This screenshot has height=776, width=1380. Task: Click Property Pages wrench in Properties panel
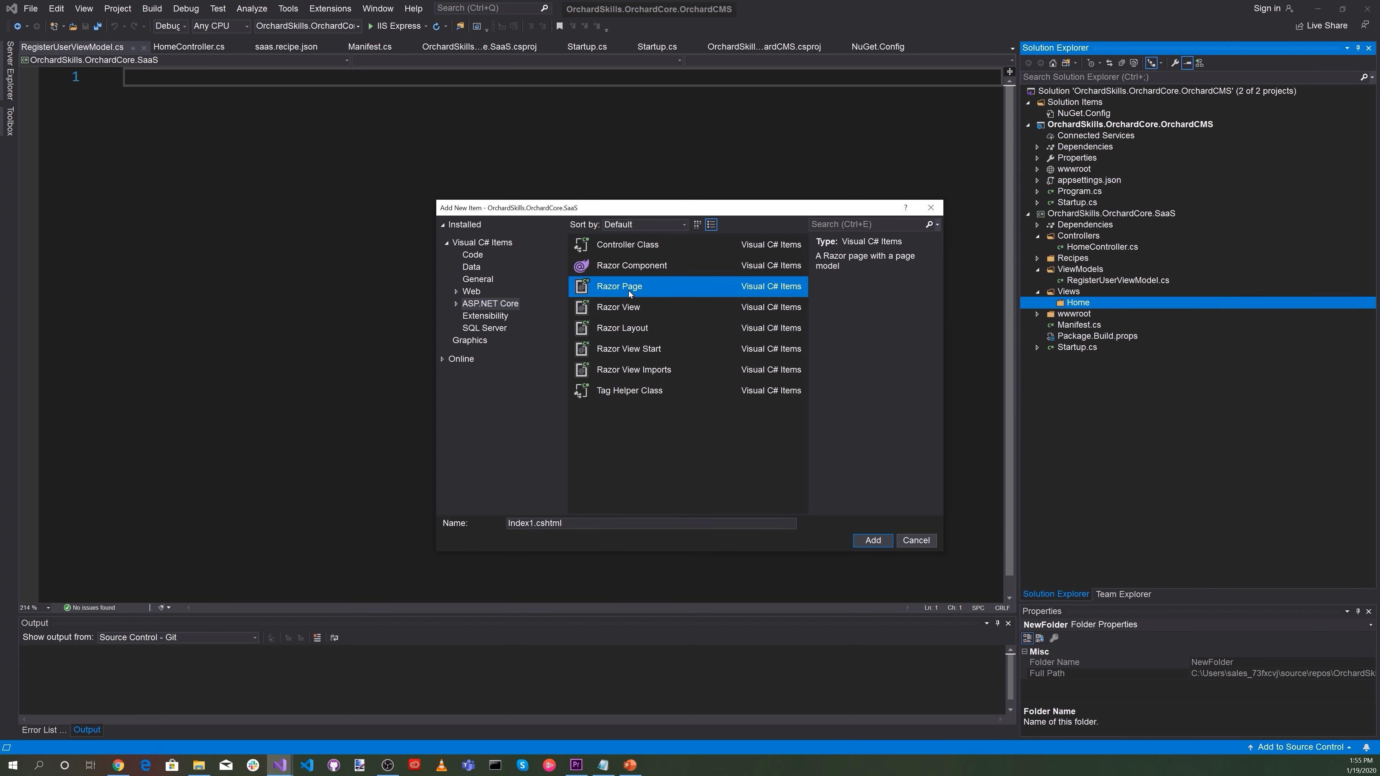coord(1054,638)
